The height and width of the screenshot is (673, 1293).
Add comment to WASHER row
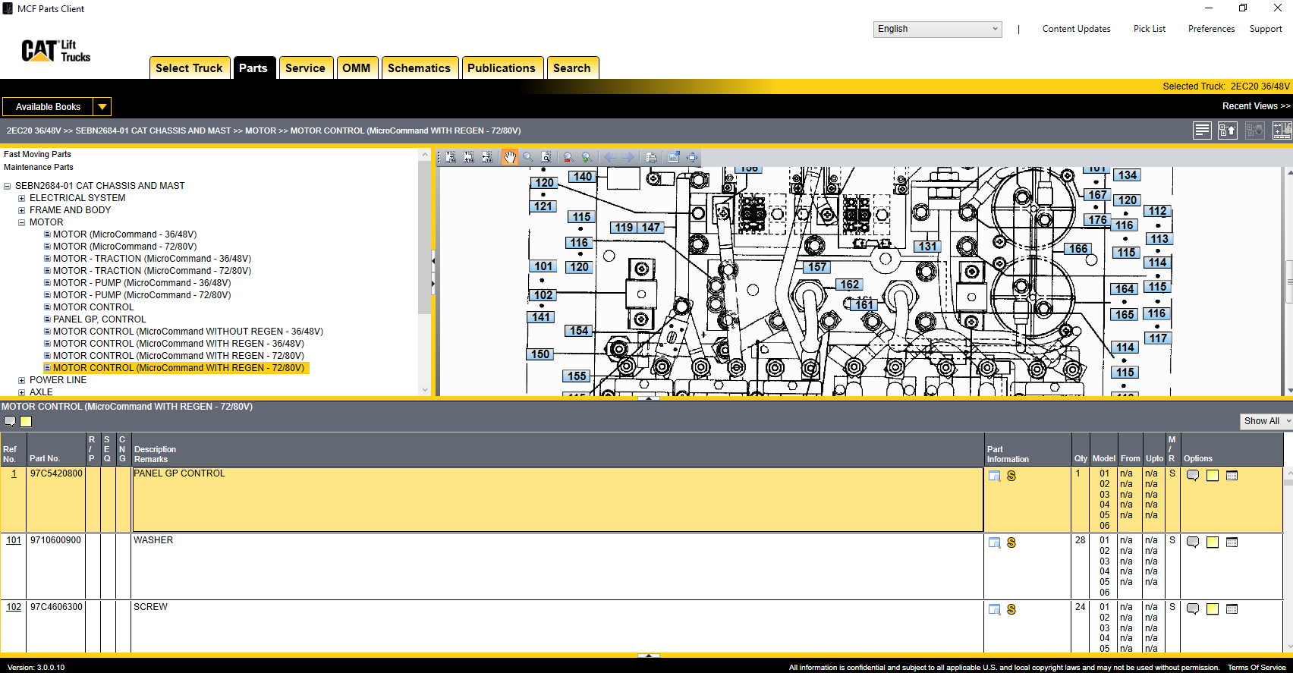(1192, 542)
